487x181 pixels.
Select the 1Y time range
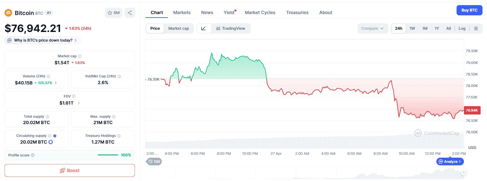point(436,28)
